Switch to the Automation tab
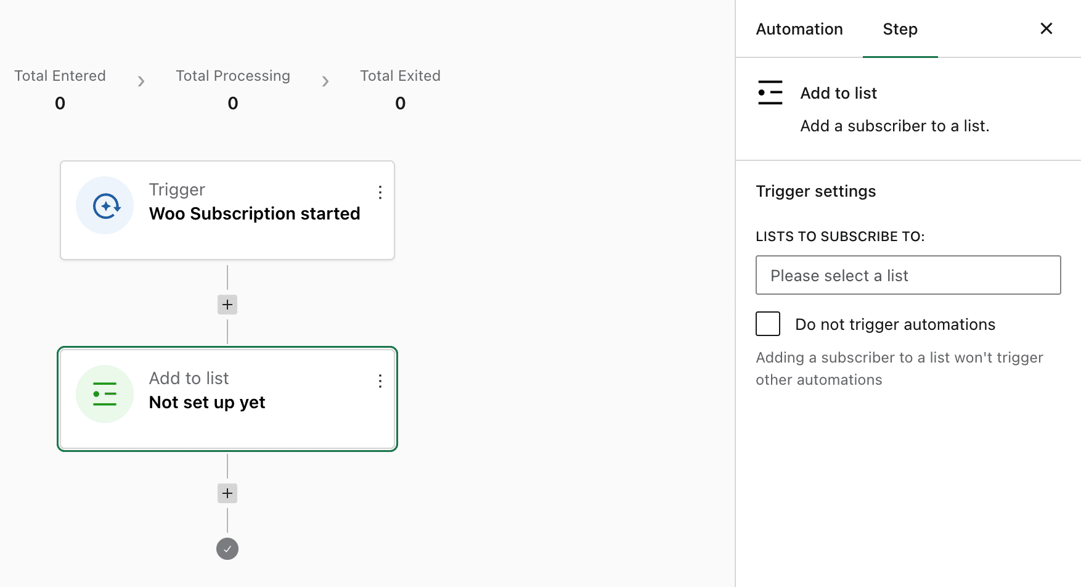This screenshot has width=1081, height=587. pos(799,29)
